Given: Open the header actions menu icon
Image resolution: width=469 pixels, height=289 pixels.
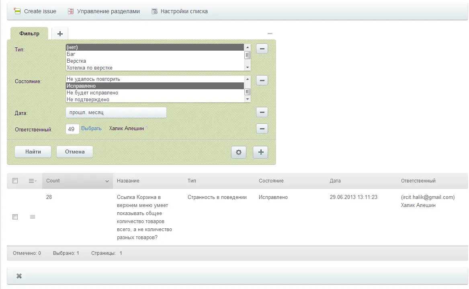Looking at the screenshot, I should (32, 181).
